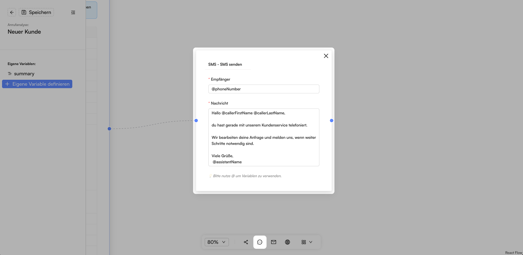523x255 pixels.
Task: Close the SMS senden dialog
Action: coord(326,56)
